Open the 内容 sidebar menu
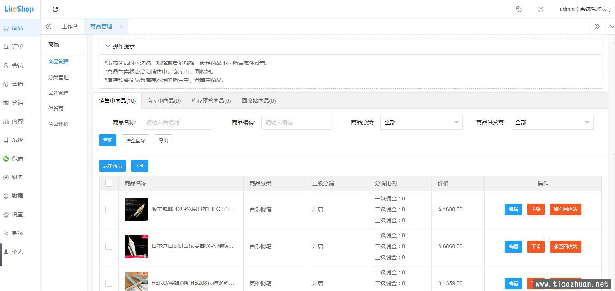Image resolution: width=615 pixels, height=291 pixels. pyautogui.click(x=20, y=121)
